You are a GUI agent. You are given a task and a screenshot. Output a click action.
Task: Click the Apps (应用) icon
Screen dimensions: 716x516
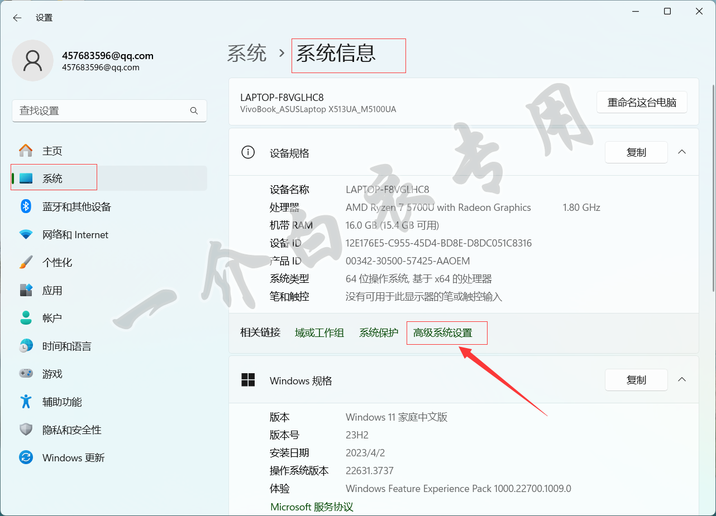26,290
